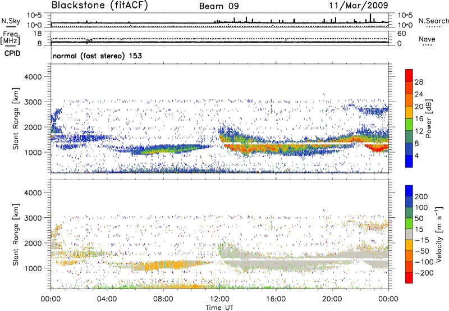The image size is (449, 311).
Task: Click the "16:00" time tick label
Action: point(276,299)
